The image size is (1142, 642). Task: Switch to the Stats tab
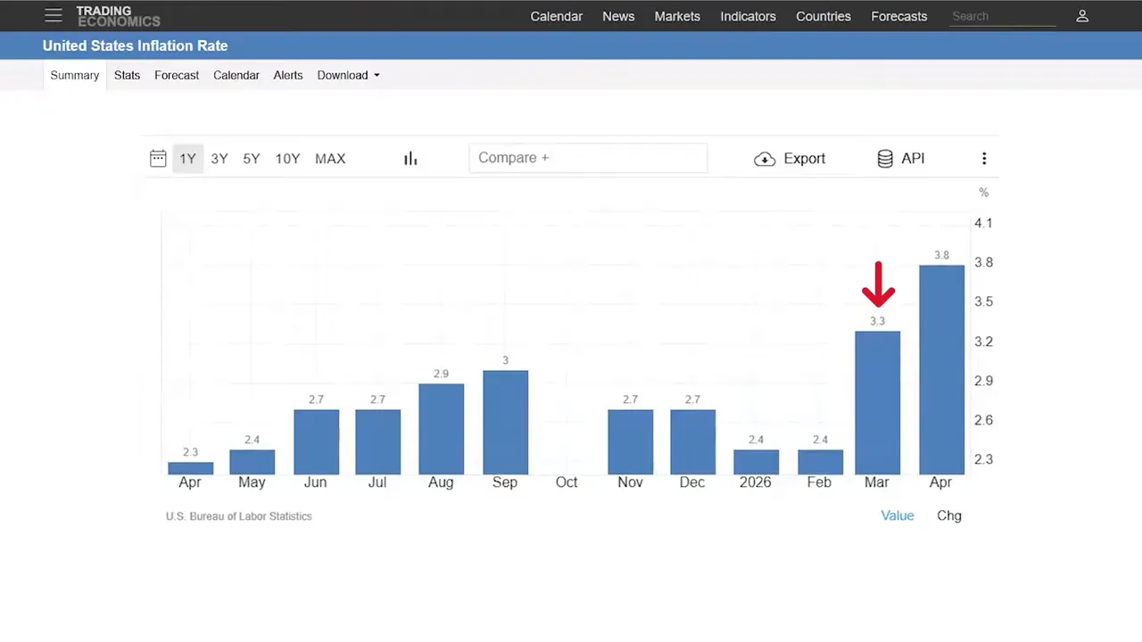point(127,75)
